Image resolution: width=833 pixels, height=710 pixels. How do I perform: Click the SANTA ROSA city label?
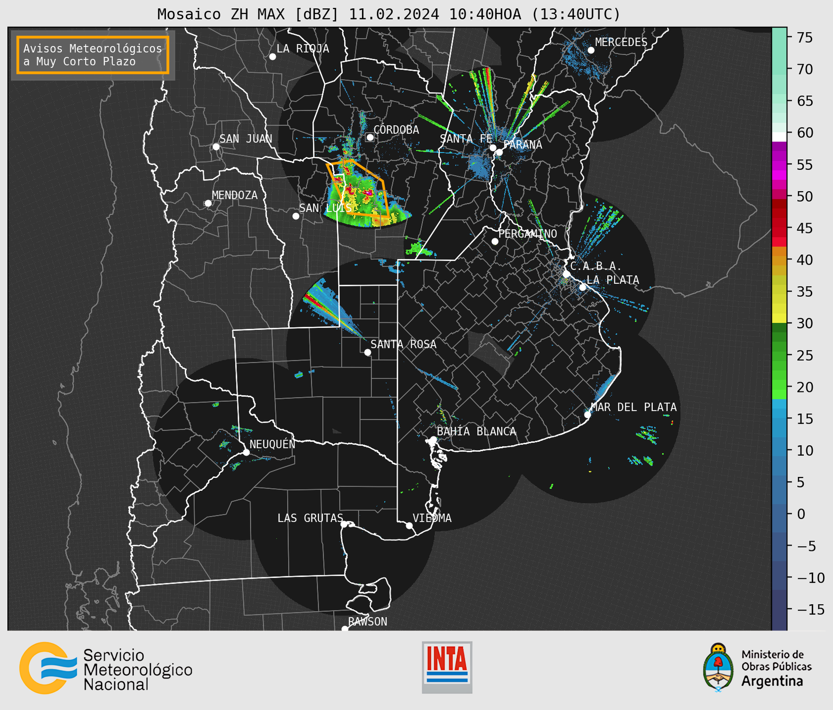click(403, 344)
